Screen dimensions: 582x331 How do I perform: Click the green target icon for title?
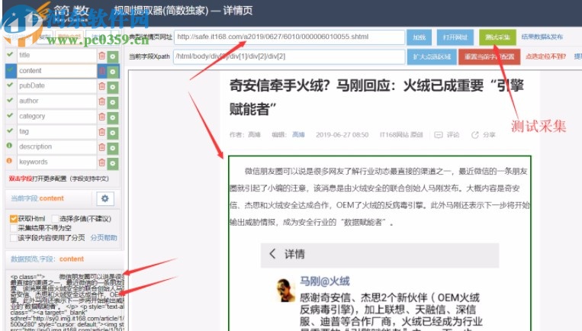(112, 56)
